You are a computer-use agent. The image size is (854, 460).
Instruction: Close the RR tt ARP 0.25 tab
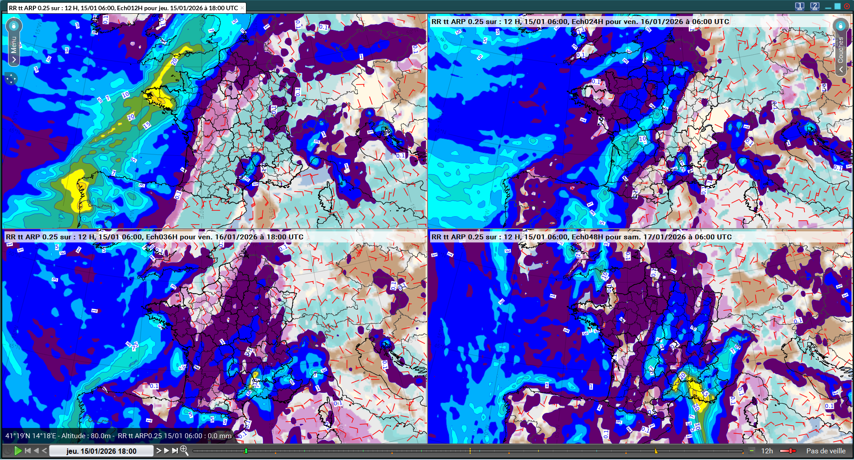click(x=242, y=8)
